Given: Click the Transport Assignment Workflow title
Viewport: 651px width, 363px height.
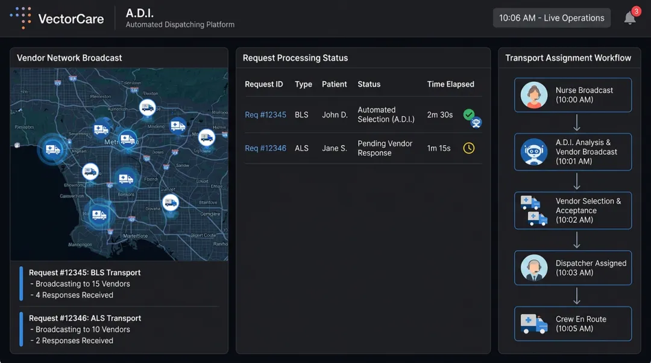Looking at the screenshot, I should tap(568, 58).
